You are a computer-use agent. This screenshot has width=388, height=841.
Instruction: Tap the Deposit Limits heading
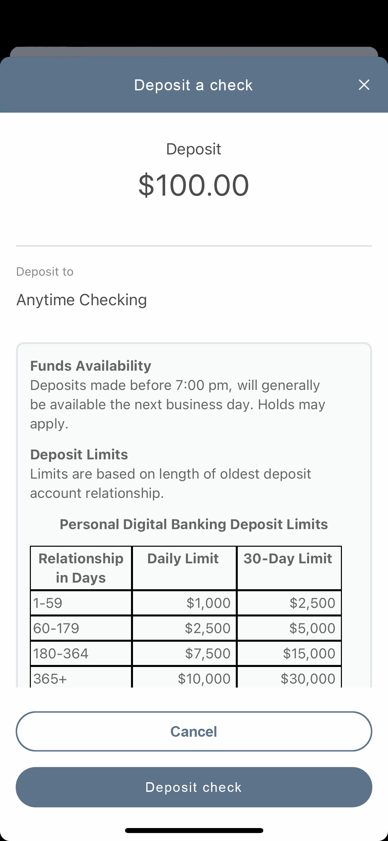(79, 454)
